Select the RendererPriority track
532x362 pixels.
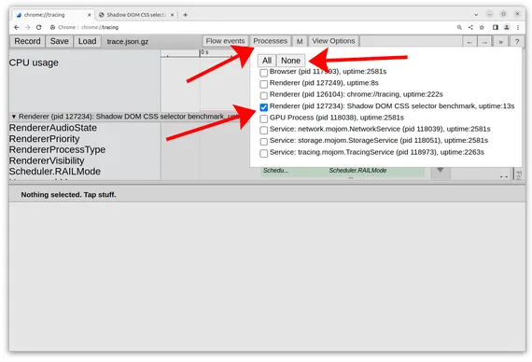tap(45, 139)
